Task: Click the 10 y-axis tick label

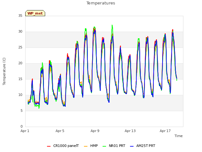Action: [20, 95]
